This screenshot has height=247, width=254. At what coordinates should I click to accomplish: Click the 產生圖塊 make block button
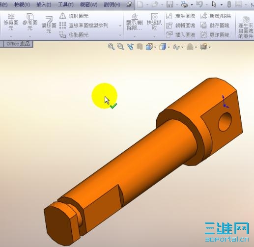click(x=181, y=16)
